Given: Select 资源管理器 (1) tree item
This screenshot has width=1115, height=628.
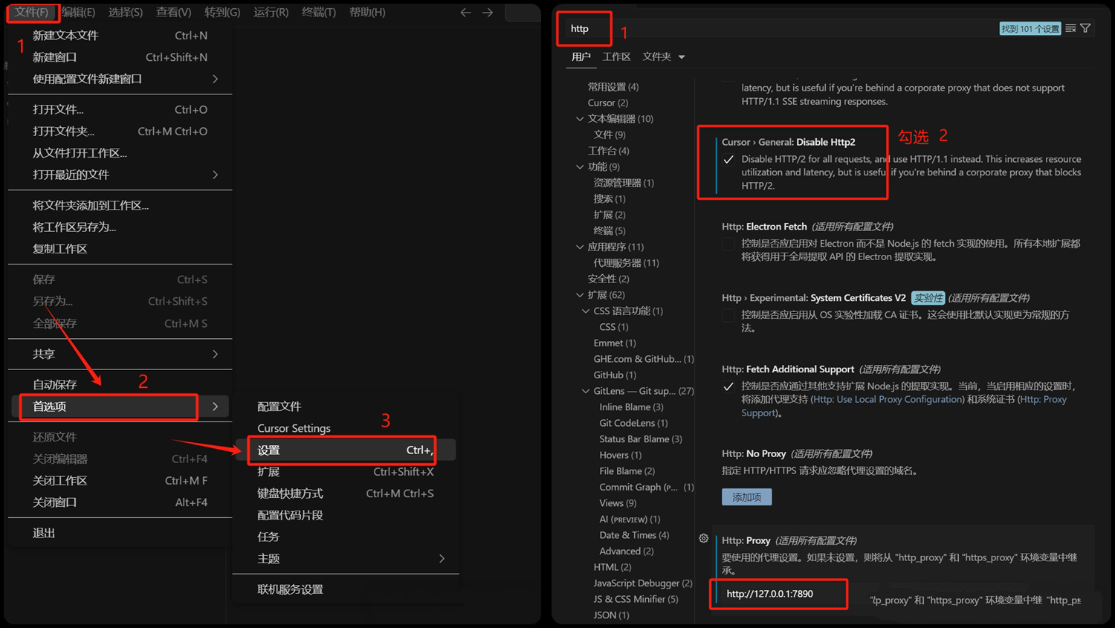Looking at the screenshot, I should click(x=624, y=183).
